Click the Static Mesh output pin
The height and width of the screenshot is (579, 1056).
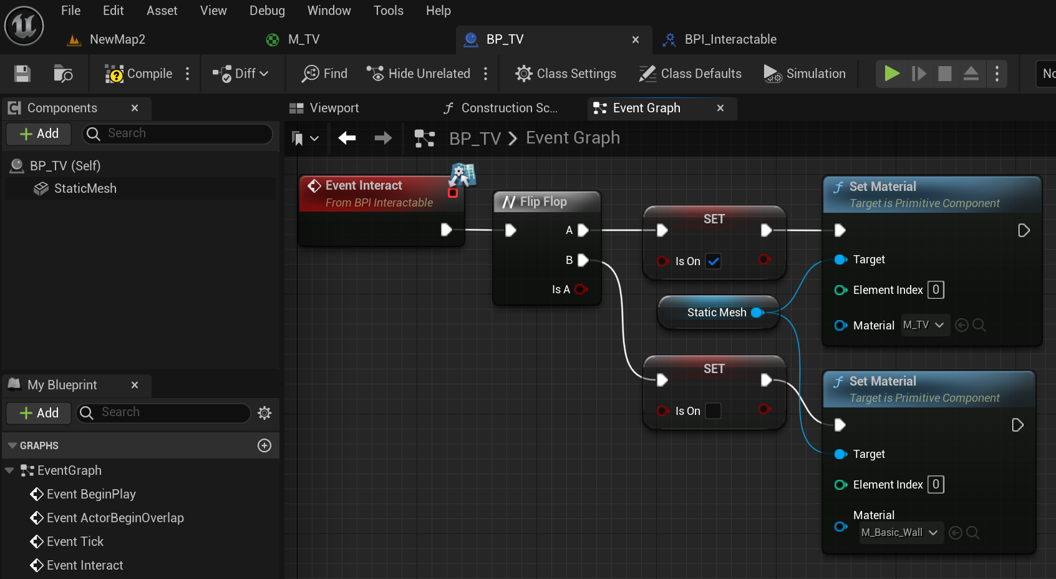757,313
